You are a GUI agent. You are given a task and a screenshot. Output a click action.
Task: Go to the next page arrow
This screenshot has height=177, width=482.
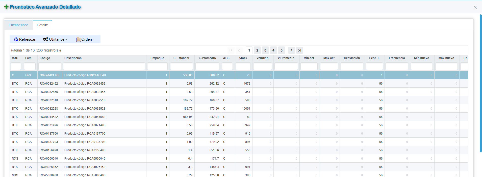pos(291,50)
